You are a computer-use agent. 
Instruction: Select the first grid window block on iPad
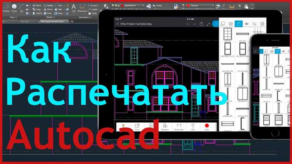[x=228, y=34]
